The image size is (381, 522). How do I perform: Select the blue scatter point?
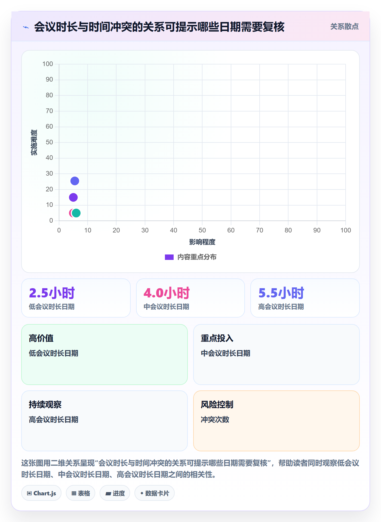[75, 181]
